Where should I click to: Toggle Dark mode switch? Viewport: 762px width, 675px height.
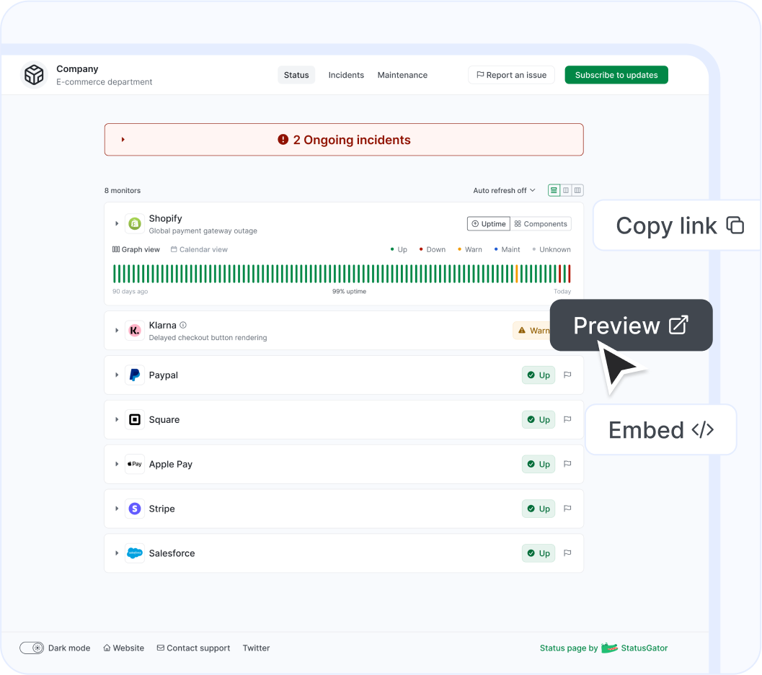point(32,648)
